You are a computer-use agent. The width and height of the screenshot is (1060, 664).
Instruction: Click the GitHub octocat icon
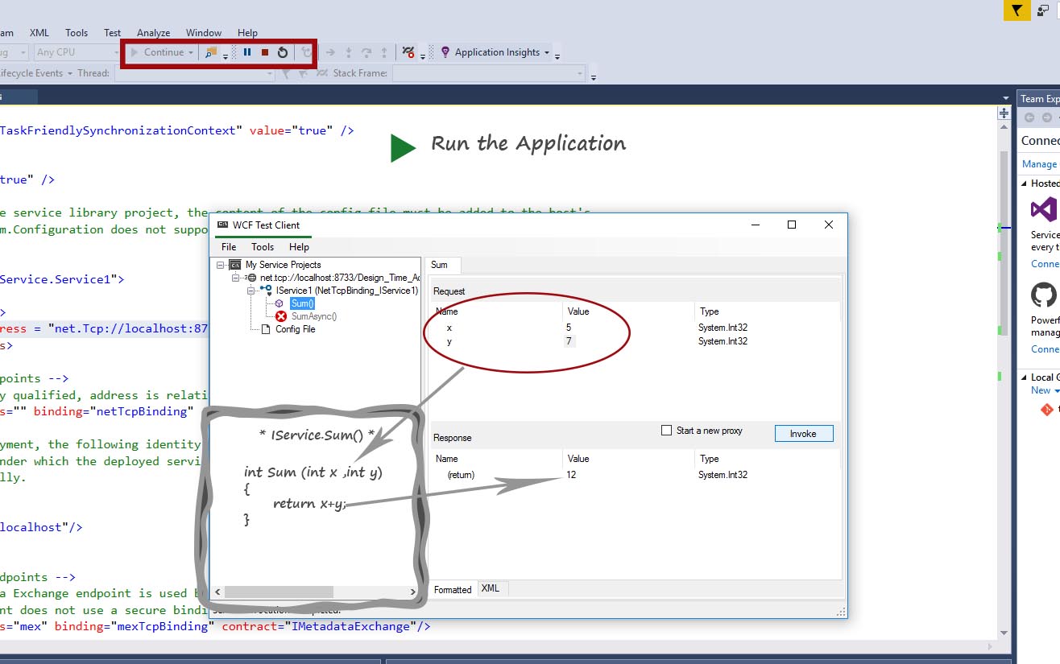click(1044, 295)
